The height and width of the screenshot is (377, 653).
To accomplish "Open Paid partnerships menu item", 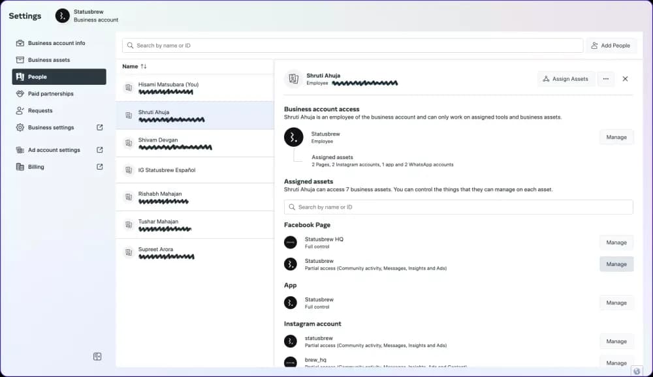I will (51, 94).
